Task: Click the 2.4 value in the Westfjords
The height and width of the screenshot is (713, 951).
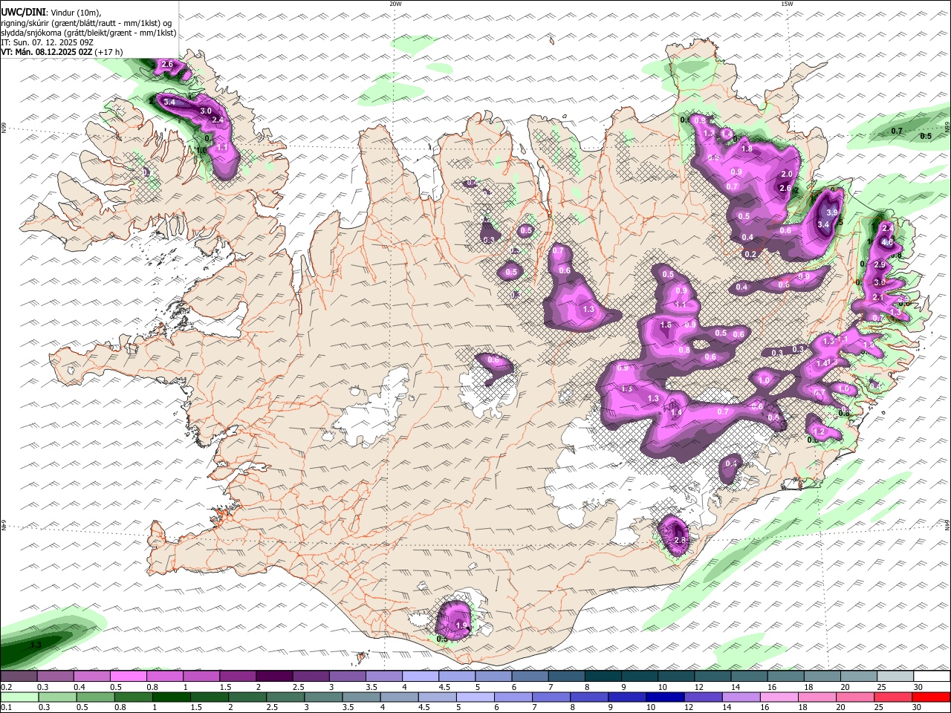Action: tap(218, 120)
